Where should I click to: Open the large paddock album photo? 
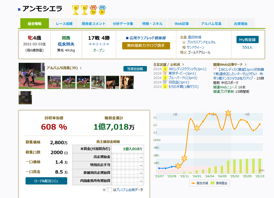[x=32, y=76]
